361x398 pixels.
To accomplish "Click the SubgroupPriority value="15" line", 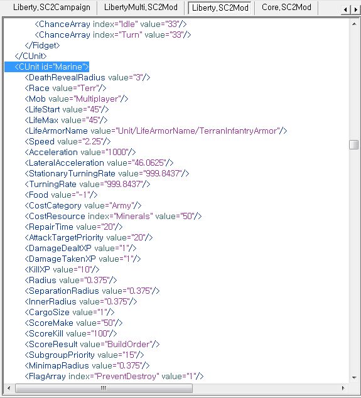I will click(x=85, y=355).
